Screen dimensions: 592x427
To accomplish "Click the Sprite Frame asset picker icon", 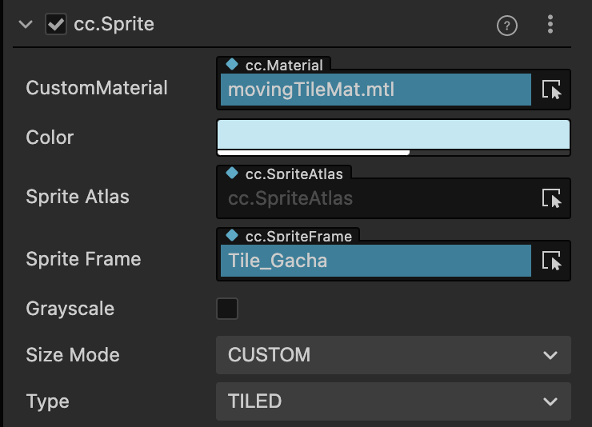I will tap(552, 261).
